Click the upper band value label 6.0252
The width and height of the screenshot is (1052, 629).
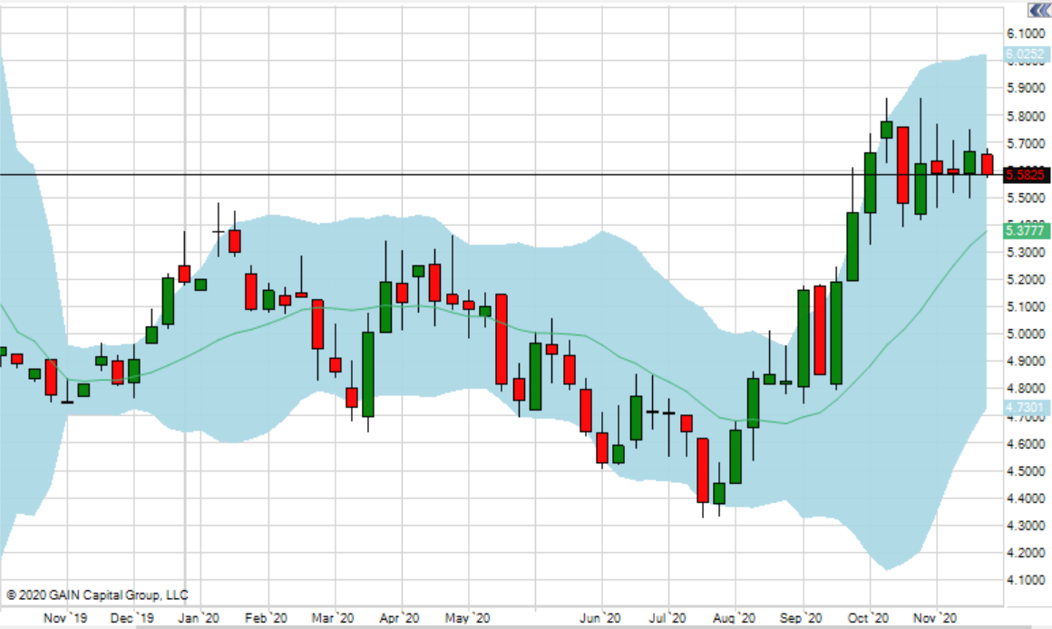tap(1026, 54)
